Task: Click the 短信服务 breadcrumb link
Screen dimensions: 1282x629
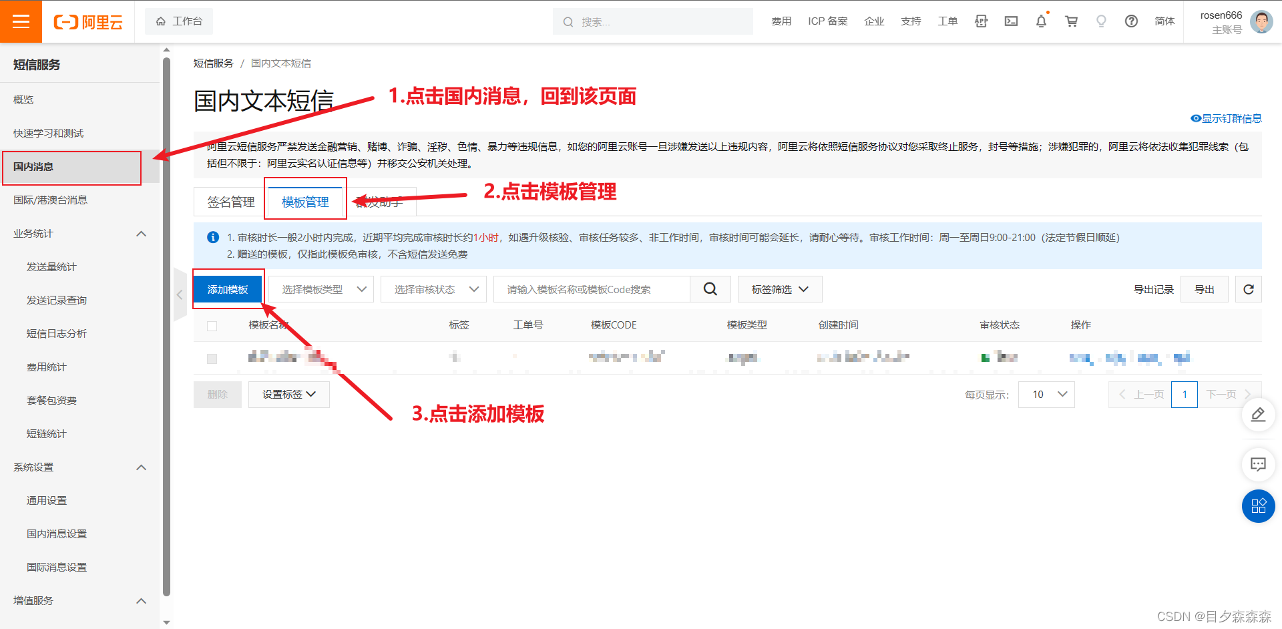Action: pyautogui.click(x=213, y=63)
